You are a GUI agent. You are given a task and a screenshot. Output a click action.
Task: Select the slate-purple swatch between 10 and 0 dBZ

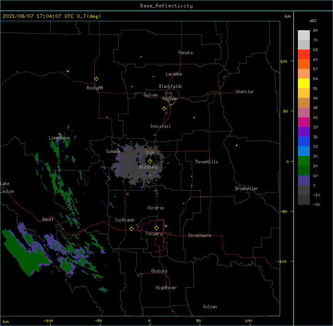coord(304,180)
